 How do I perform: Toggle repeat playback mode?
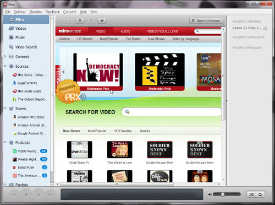260,195
